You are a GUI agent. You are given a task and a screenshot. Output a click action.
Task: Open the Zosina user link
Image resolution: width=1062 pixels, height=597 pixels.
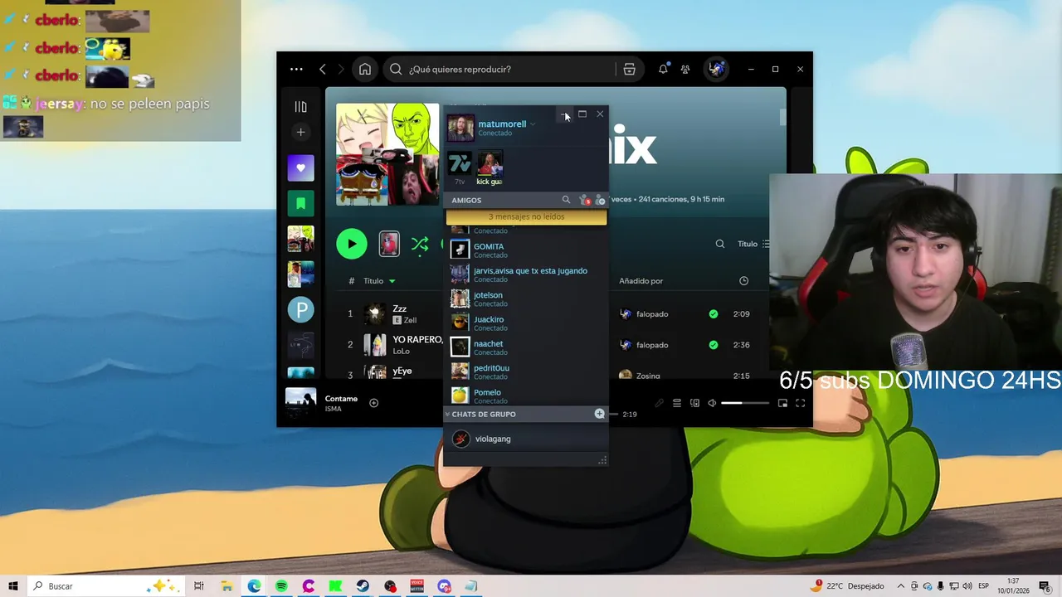(648, 376)
